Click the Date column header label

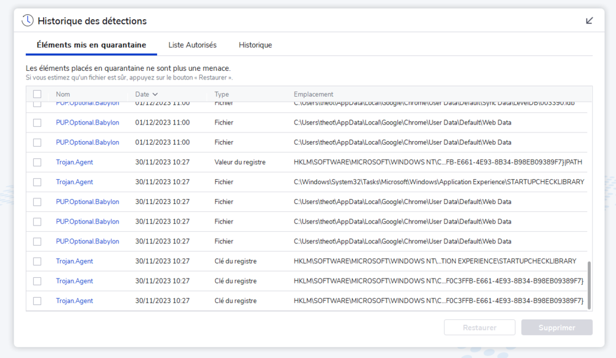click(142, 94)
